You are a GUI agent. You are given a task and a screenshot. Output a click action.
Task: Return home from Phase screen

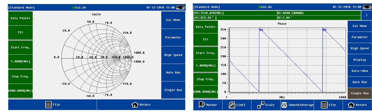(x=357, y=105)
